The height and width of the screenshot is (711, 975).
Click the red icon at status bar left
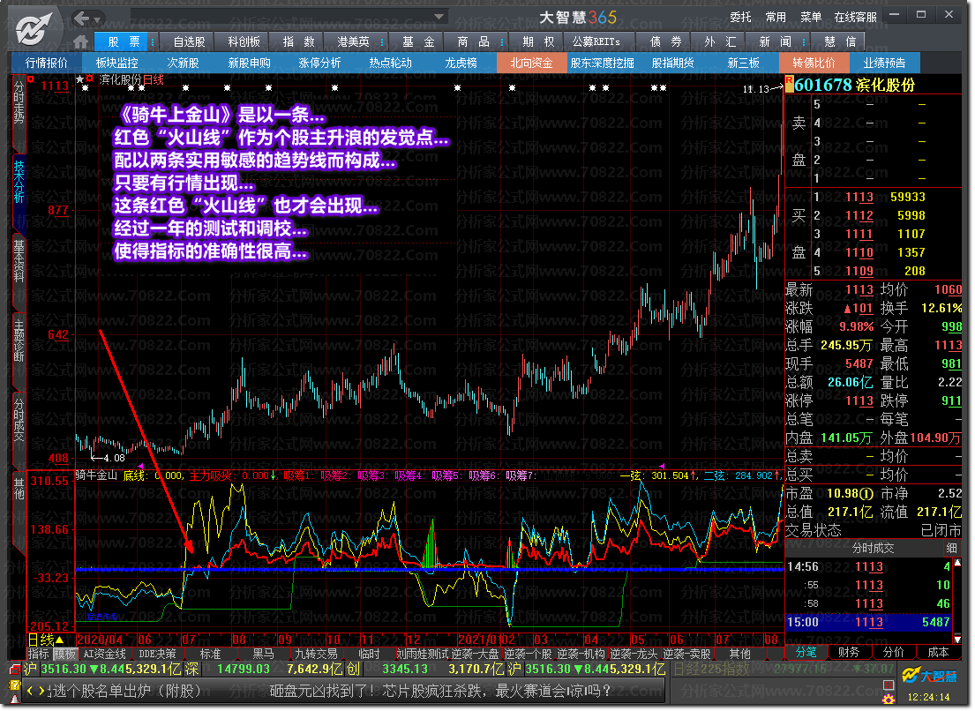(x=14, y=670)
